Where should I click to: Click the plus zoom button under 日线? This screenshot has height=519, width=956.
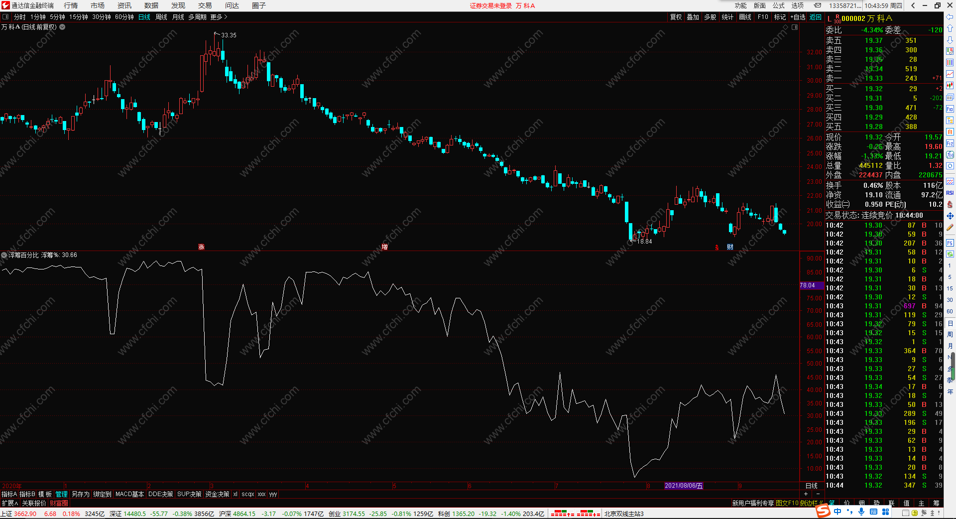[806, 494]
